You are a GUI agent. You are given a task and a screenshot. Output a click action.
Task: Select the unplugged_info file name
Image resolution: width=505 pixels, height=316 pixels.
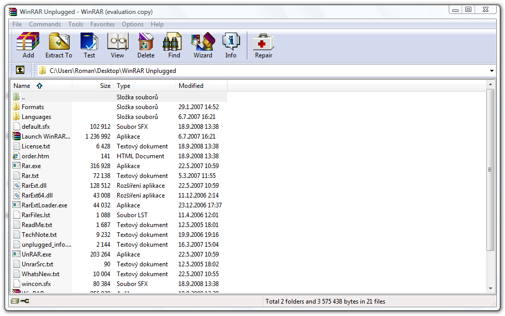tap(46, 245)
